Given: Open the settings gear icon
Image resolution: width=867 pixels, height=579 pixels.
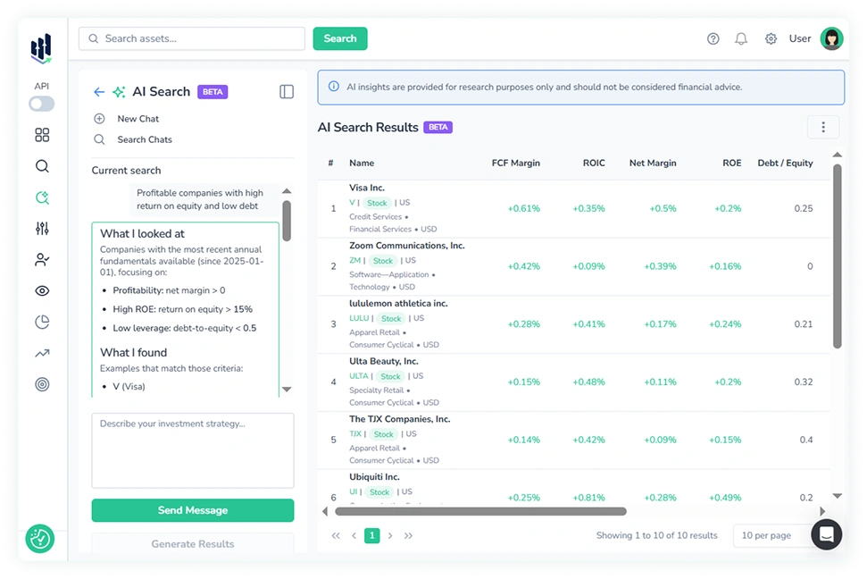Looking at the screenshot, I should [771, 38].
